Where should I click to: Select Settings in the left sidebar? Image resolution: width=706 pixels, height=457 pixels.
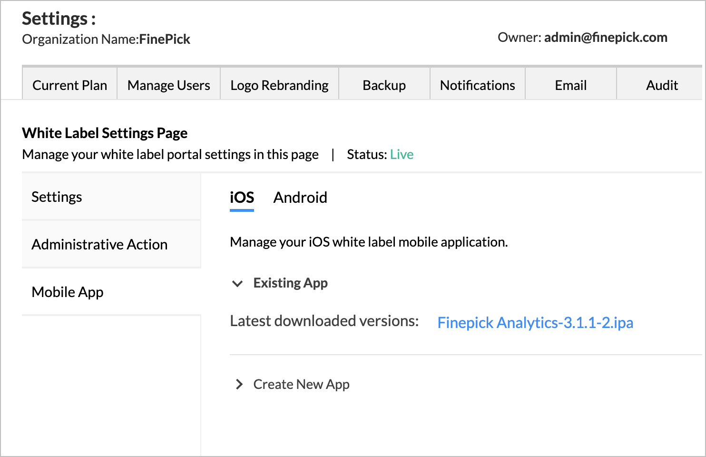[111, 197]
